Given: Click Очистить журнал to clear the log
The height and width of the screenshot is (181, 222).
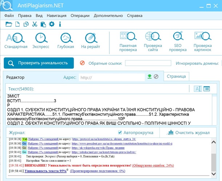Looking at the screenshot, I should pyautogui.click(x=189, y=132).
